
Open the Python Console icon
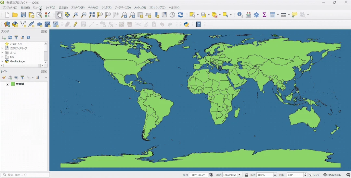point(186,24)
